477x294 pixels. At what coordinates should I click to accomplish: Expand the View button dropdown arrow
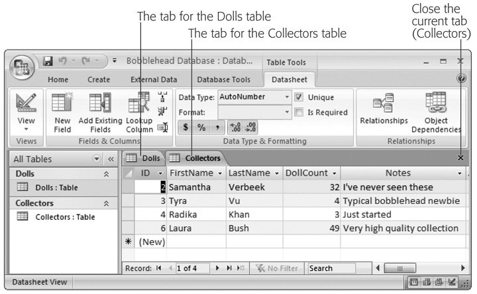pyautogui.click(x=26, y=129)
